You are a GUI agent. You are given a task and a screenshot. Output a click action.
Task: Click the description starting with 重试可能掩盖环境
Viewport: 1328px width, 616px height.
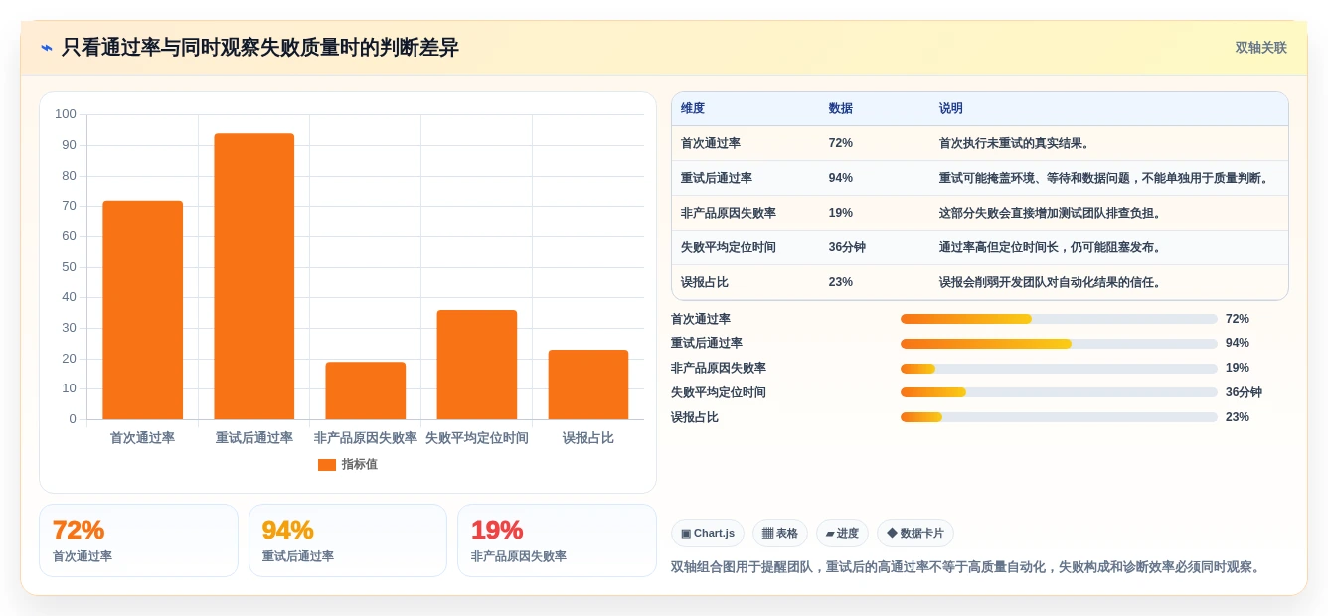(x=1105, y=178)
